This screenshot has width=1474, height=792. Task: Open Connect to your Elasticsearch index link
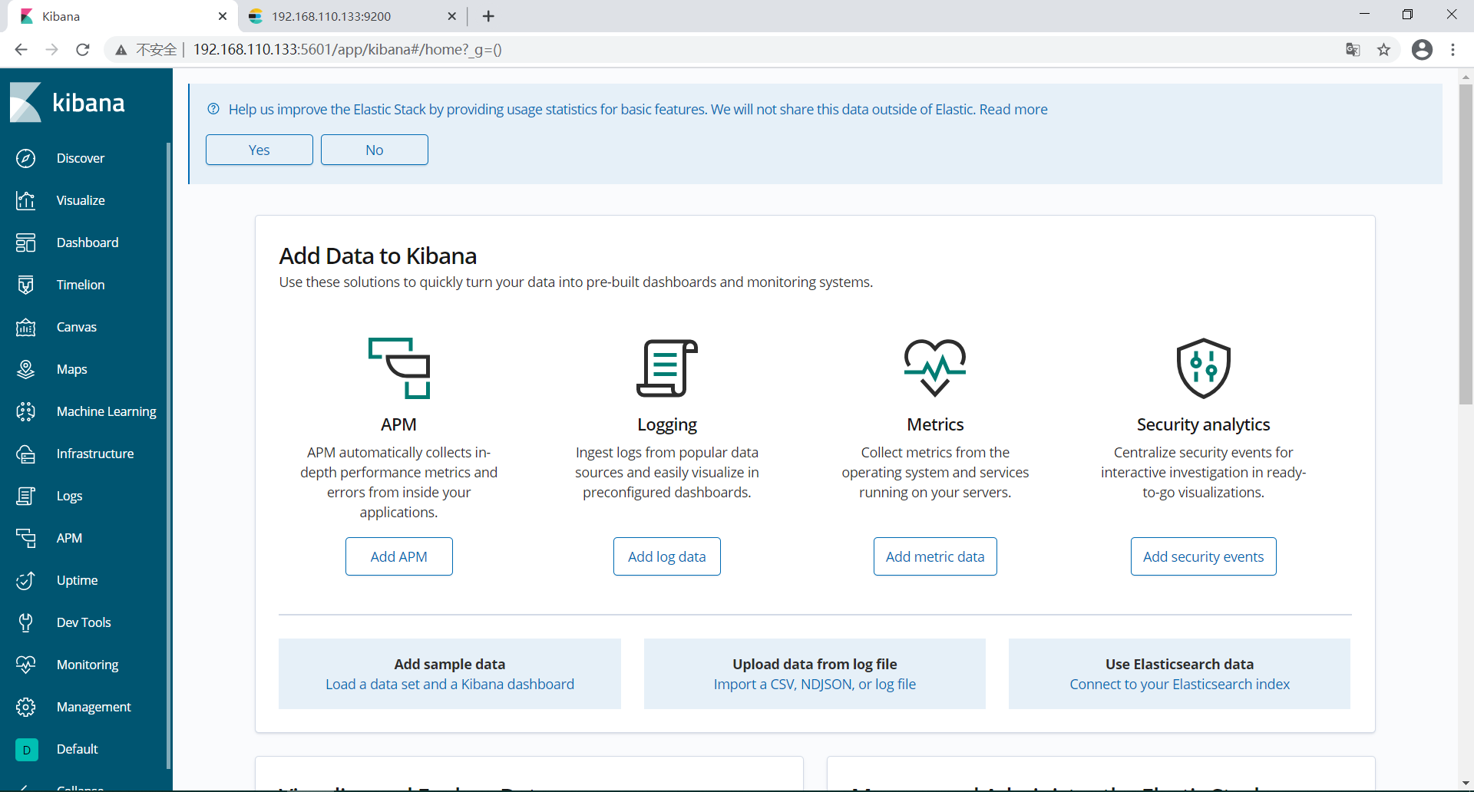click(x=1180, y=684)
